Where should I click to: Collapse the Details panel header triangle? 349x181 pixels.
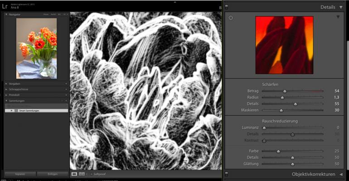pos(341,7)
